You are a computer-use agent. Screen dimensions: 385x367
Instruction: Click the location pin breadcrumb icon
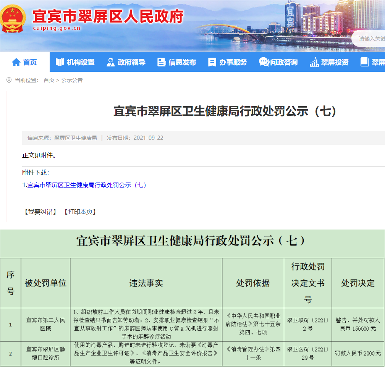point(9,80)
